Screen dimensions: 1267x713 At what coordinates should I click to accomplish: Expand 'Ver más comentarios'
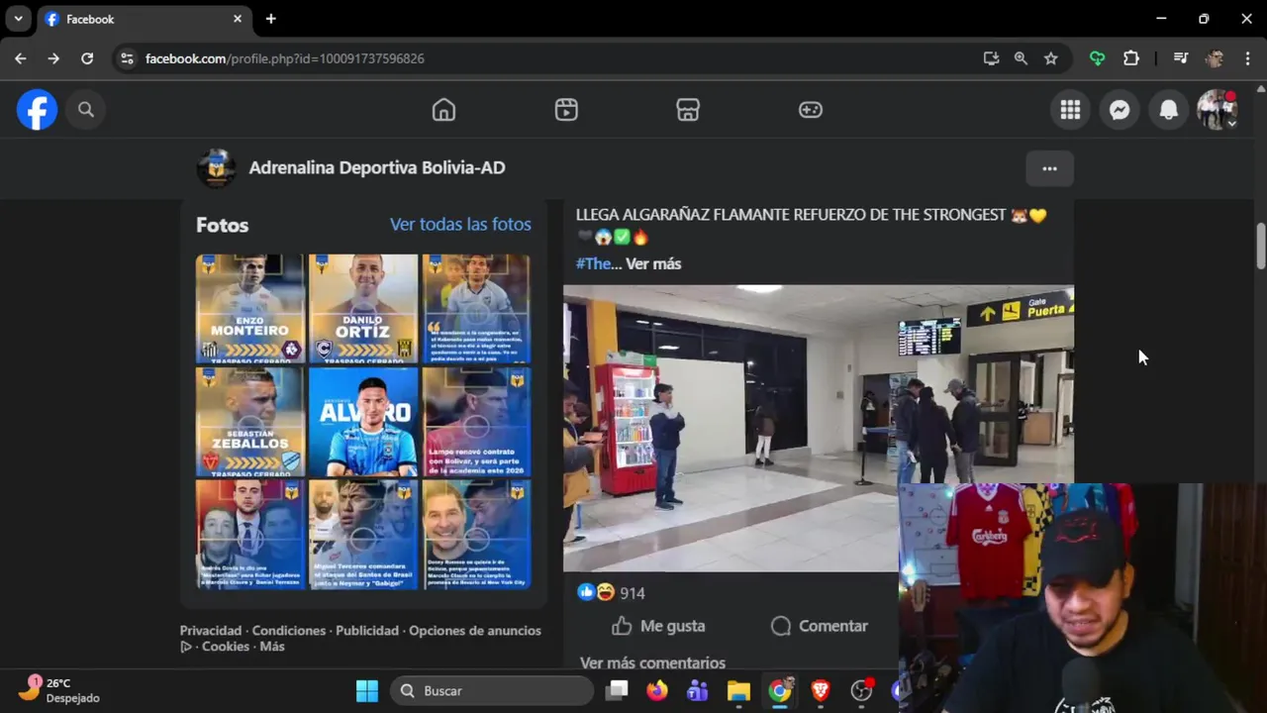(x=652, y=662)
